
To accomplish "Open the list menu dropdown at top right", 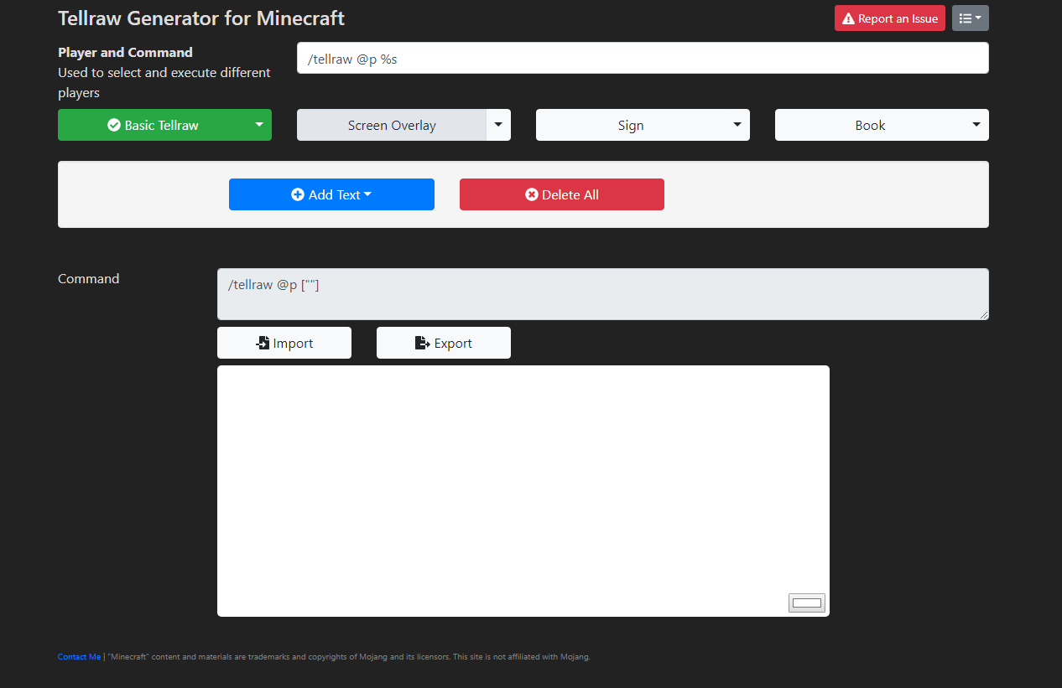I will tap(970, 18).
